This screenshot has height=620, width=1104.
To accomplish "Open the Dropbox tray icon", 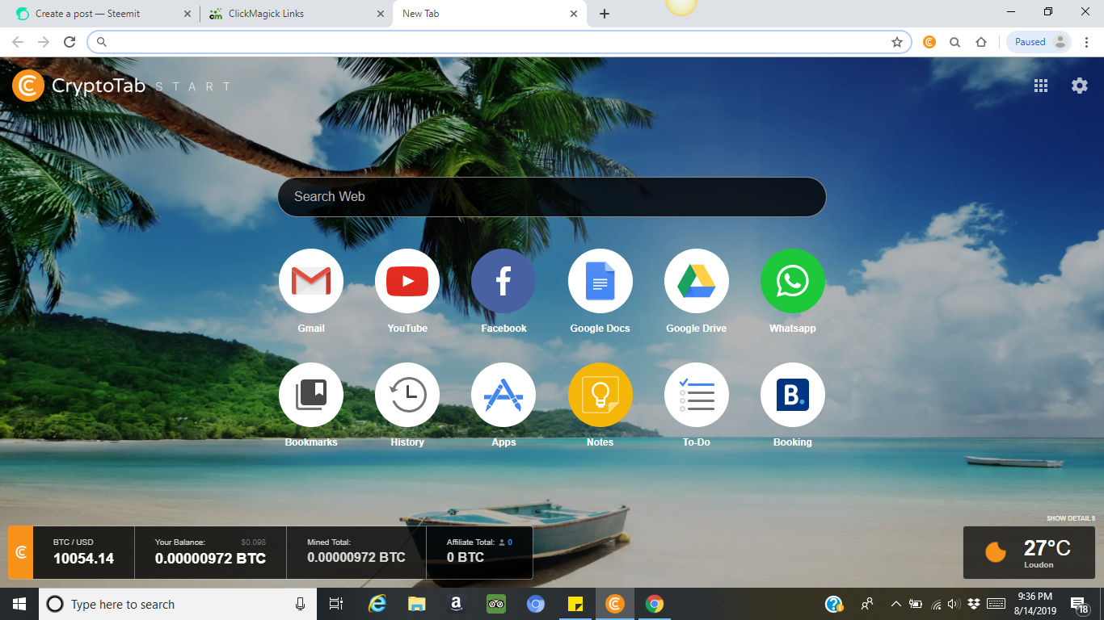I will [x=973, y=604].
